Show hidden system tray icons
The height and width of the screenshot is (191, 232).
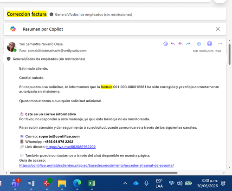[x=125, y=184]
